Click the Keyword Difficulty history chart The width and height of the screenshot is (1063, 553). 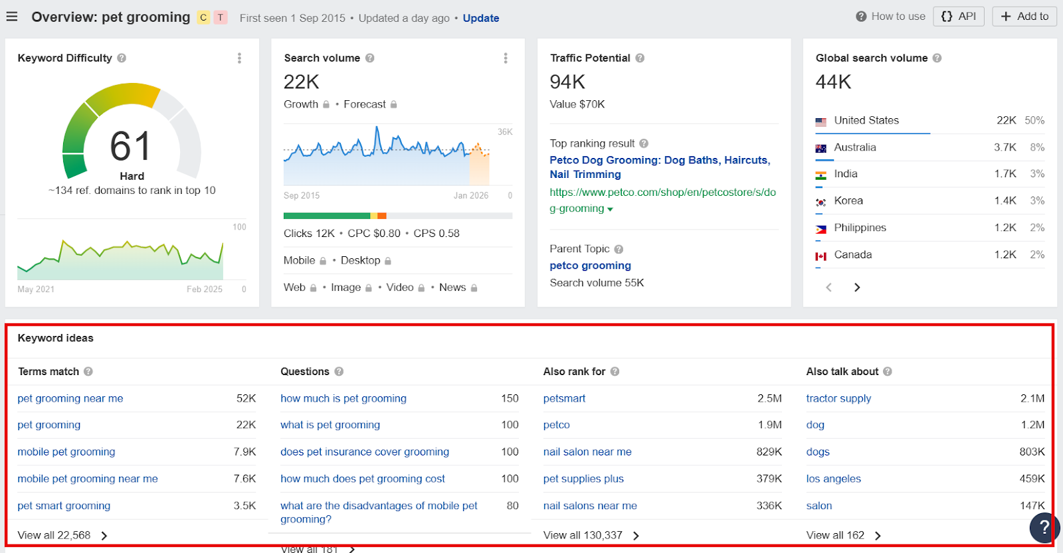coord(120,260)
